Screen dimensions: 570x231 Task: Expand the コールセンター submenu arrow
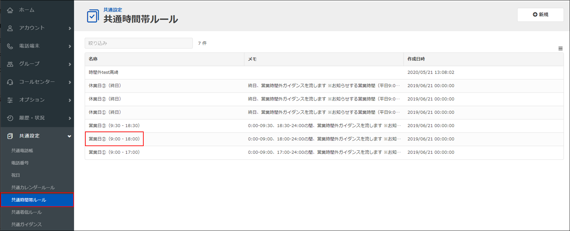pyautogui.click(x=70, y=82)
